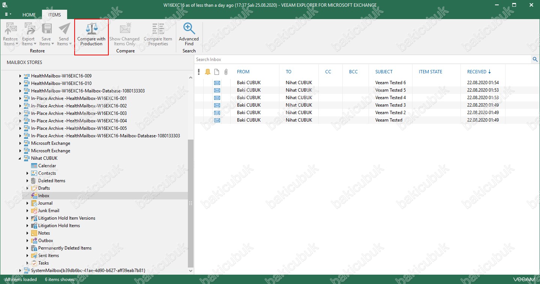Select the Veeam Tested 3 message
The width and height of the screenshot is (540, 284).
coord(350,105)
